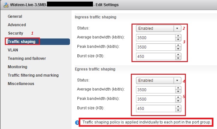
Task: Go to the Security settings page
Action: pyautogui.click(x=16, y=33)
